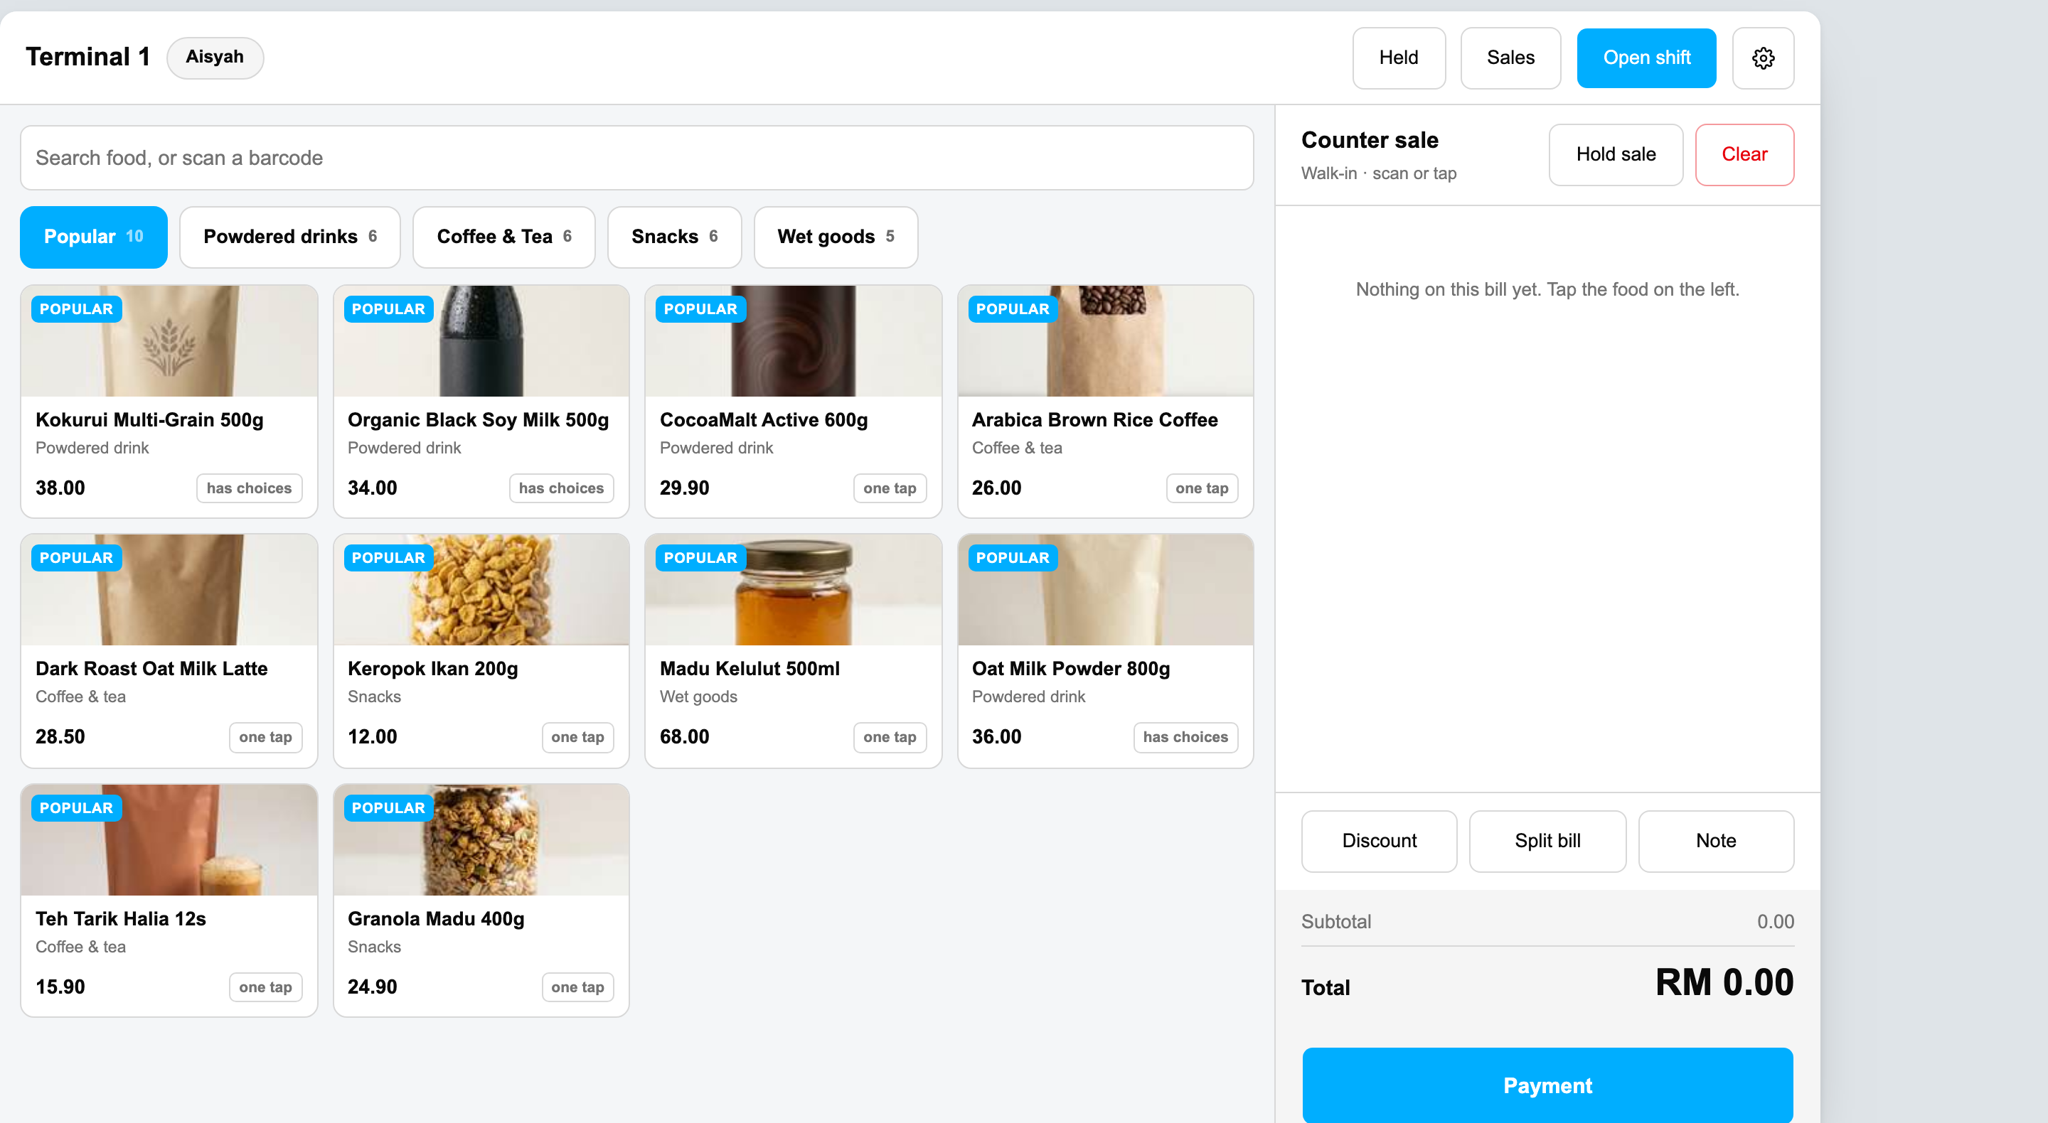The height and width of the screenshot is (1123, 2048).
Task: Tap Organic Black Soy Milk bottle image
Action: tap(481, 341)
